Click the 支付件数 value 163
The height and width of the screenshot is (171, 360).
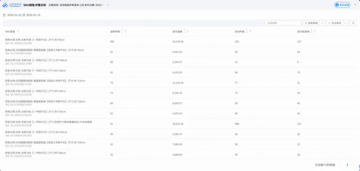237,42
